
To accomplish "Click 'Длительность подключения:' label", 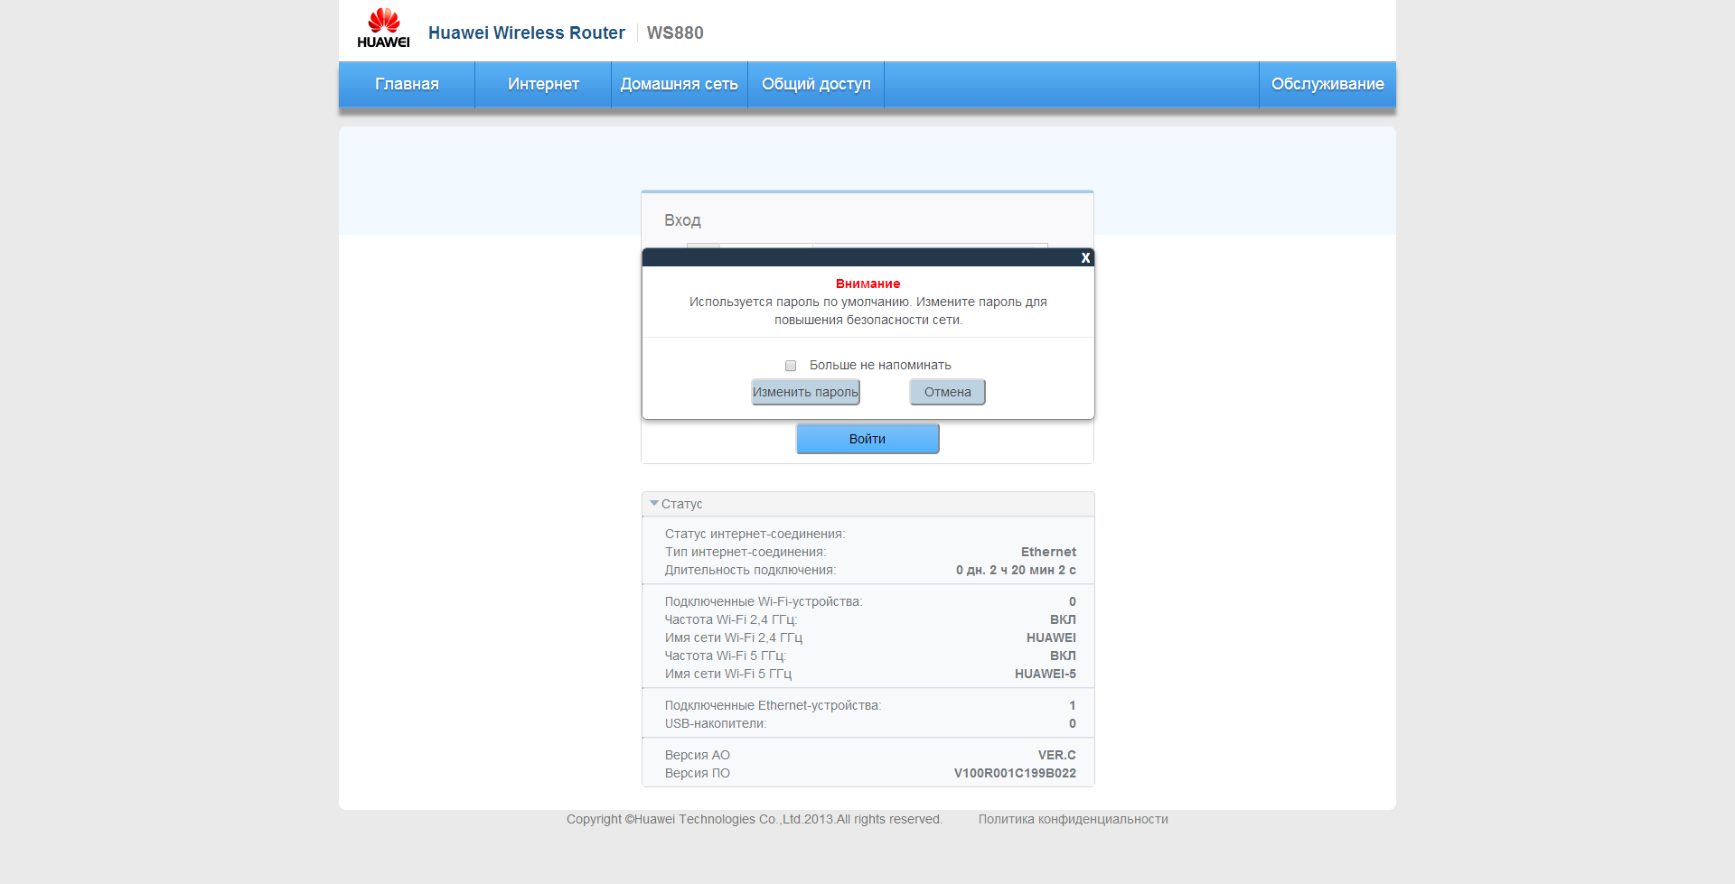I will [x=750, y=570].
